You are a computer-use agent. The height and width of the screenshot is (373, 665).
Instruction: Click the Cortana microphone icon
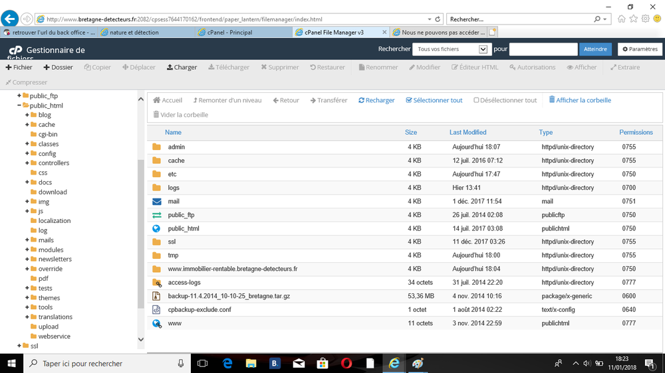click(x=181, y=363)
